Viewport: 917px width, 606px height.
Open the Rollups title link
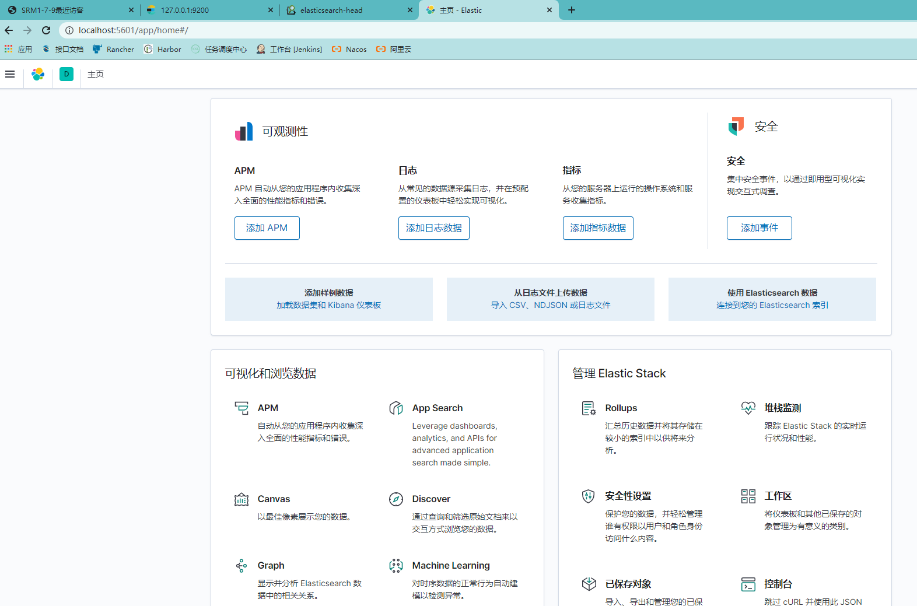621,408
